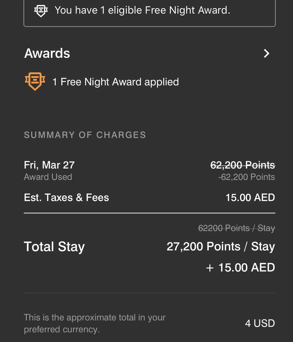Viewport: 293px width, 342px height.
Task: Select the Fri, Mar 27 date row
Action: [49, 165]
